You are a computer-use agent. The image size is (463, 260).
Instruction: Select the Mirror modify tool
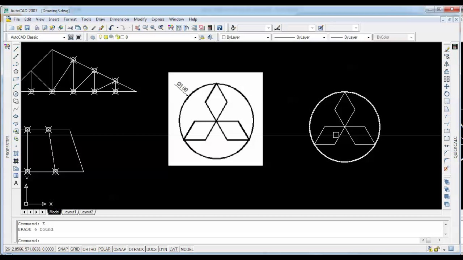(x=447, y=64)
